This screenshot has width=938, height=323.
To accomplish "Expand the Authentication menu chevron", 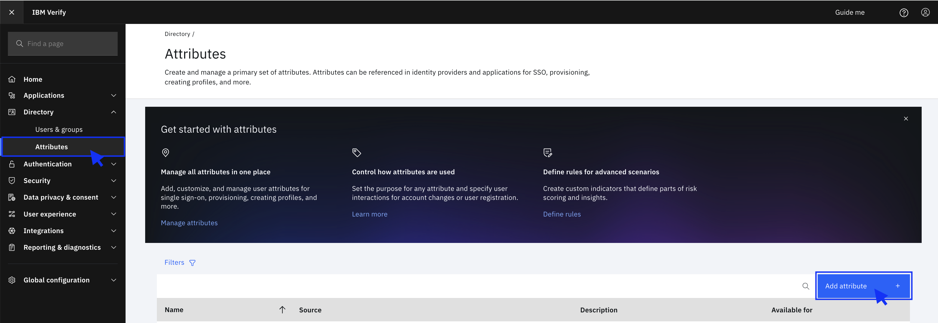I will [114, 164].
